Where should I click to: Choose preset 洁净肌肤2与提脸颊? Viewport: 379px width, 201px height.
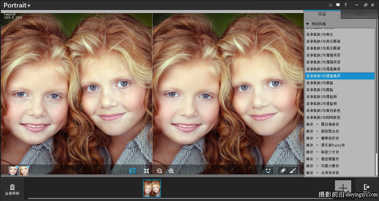pyautogui.click(x=340, y=104)
